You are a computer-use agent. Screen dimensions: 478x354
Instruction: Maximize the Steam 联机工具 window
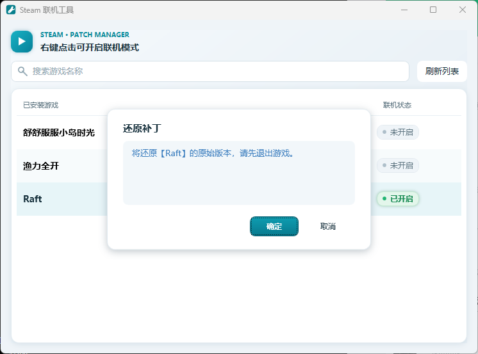coord(433,10)
